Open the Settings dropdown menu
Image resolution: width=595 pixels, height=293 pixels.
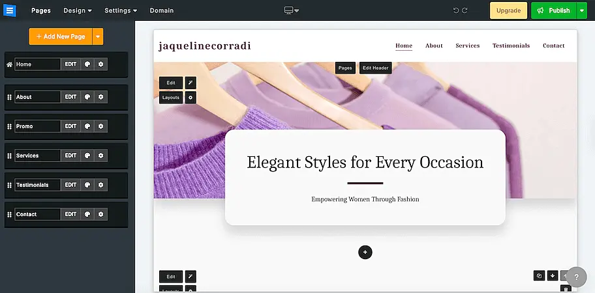click(121, 10)
